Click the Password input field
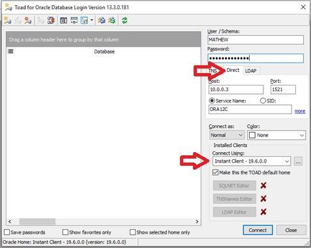 pos(256,58)
